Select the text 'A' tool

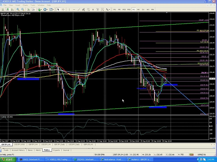click(x=93, y=9)
